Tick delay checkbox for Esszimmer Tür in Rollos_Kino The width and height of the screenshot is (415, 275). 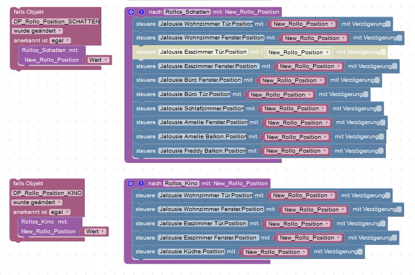[383, 224]
